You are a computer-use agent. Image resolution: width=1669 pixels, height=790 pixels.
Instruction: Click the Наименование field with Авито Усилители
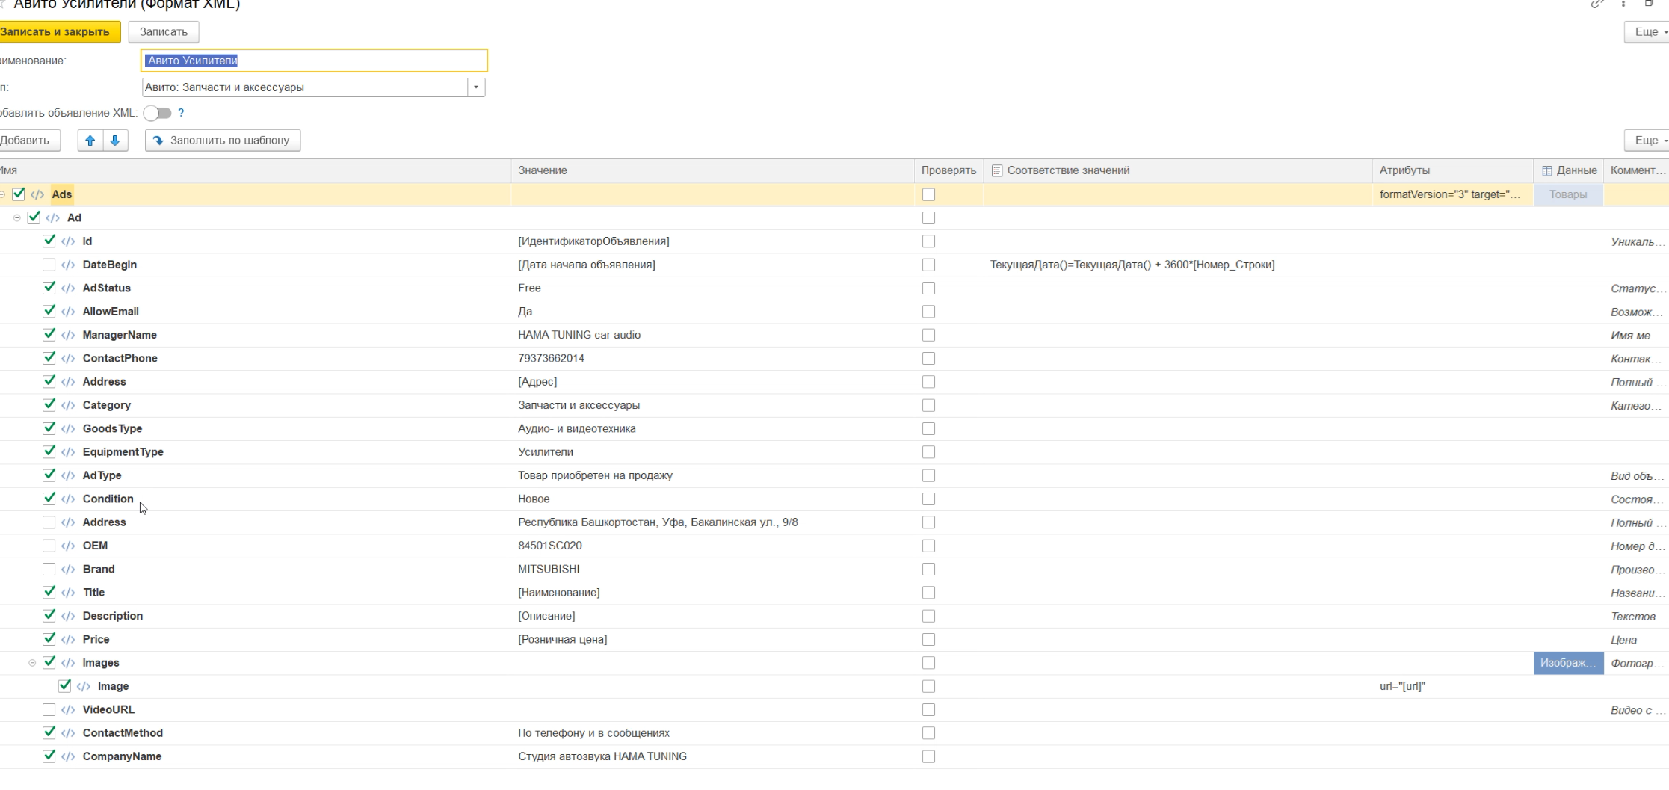(315, 61)
